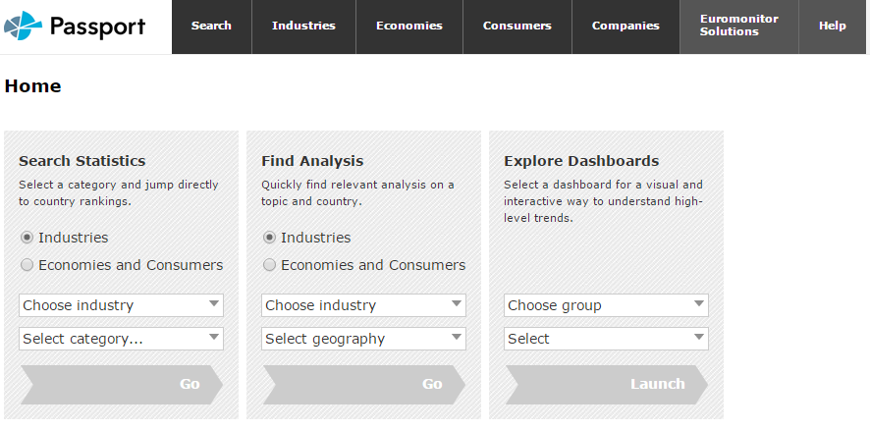
Task: Expand the Select geography dropdown
Action: pos(363,339)
